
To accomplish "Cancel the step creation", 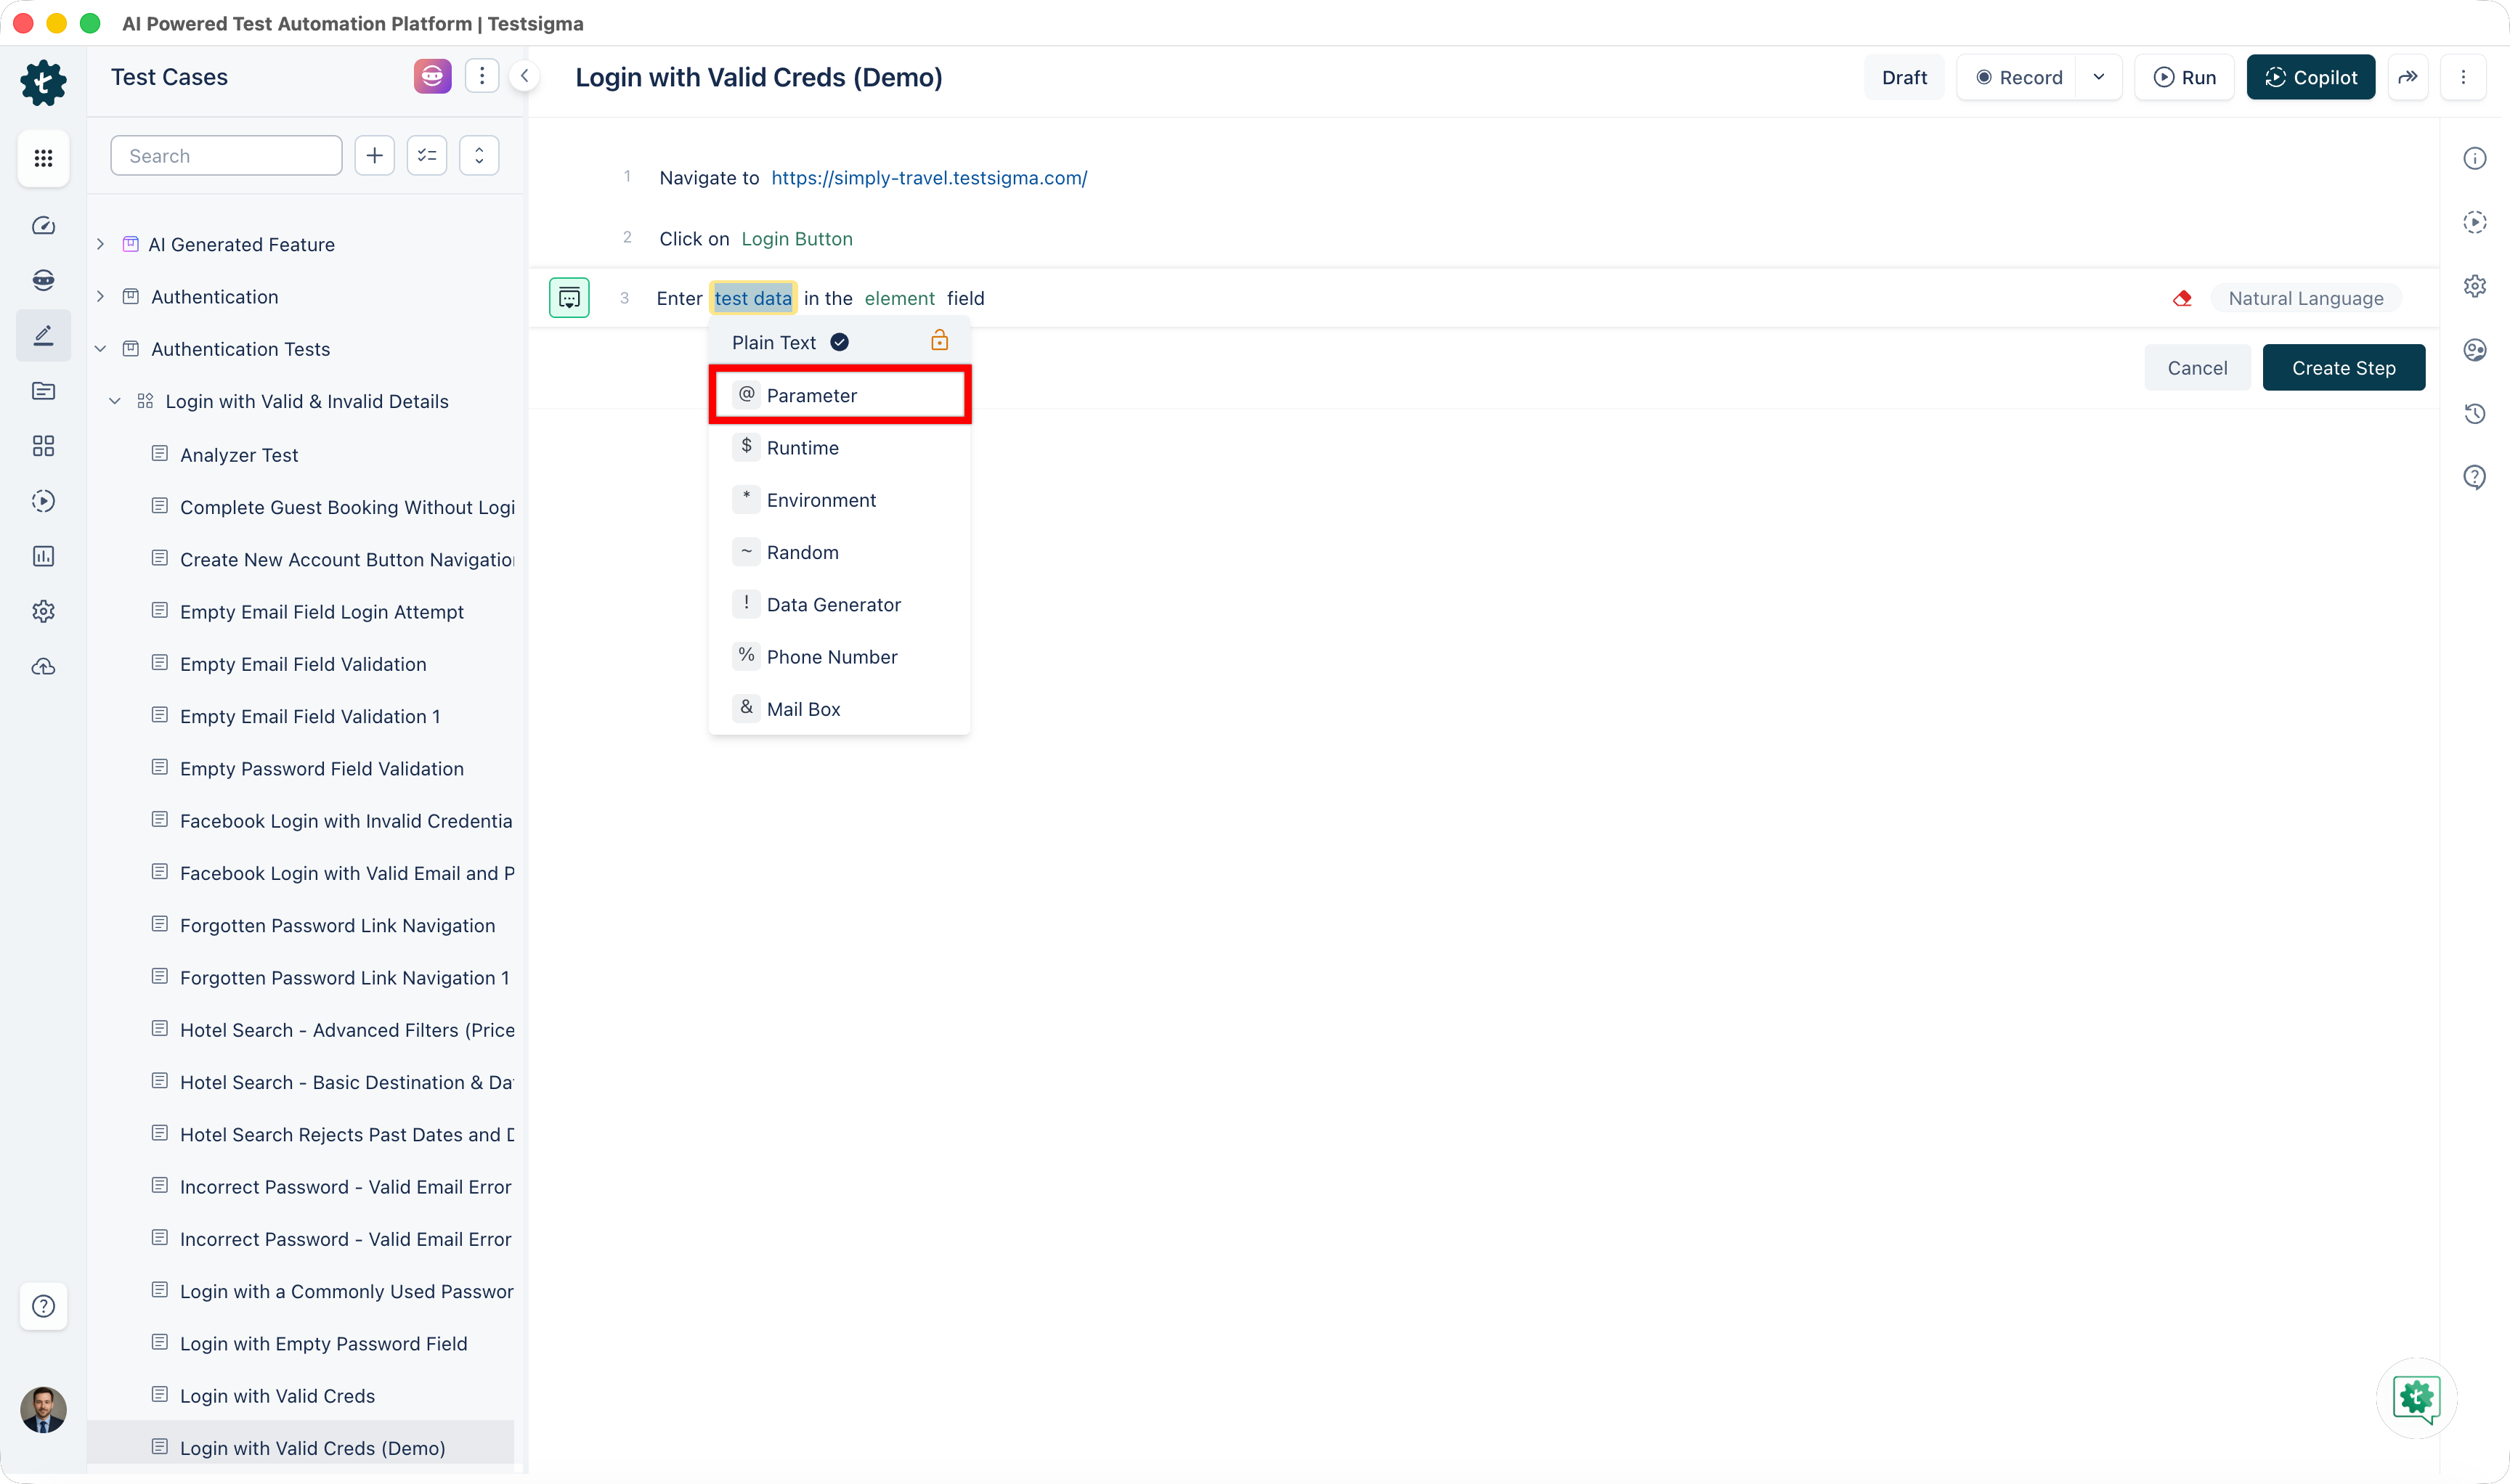I will click(2197, 368).
